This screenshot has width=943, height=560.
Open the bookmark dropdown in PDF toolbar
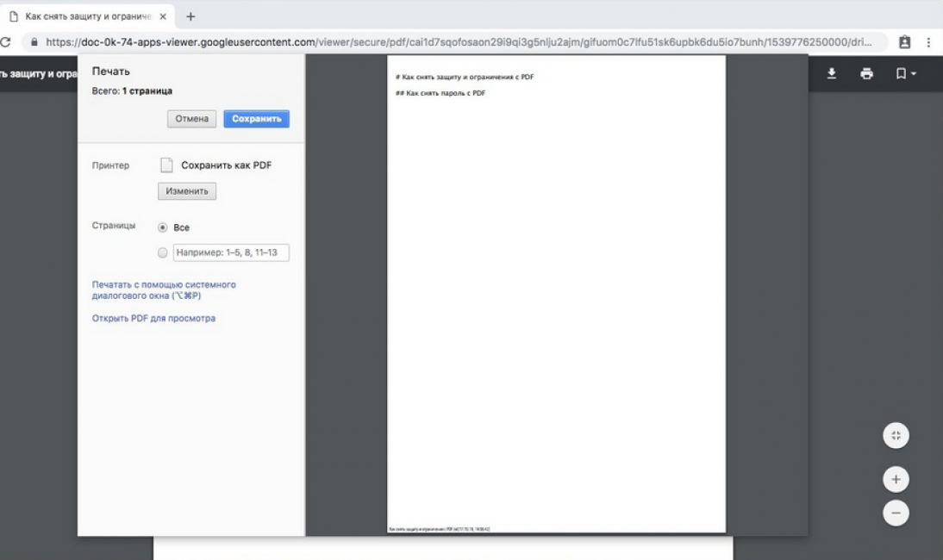click(x=904, y=74)
